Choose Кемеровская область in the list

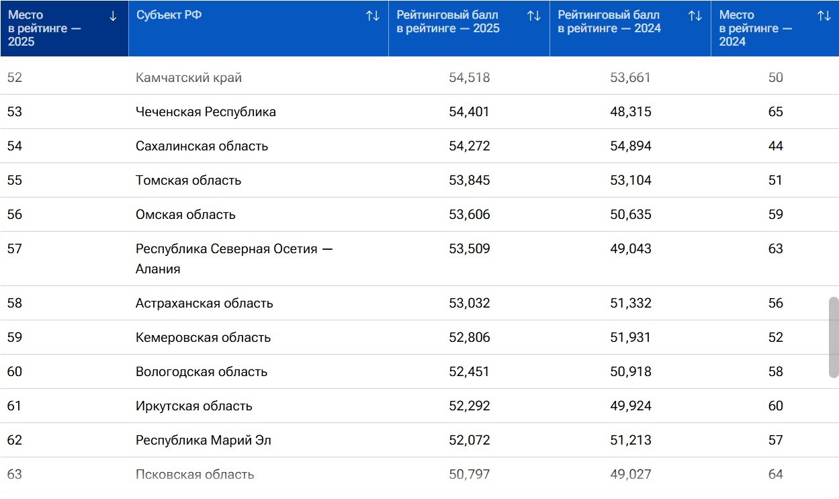pos(203,338)
